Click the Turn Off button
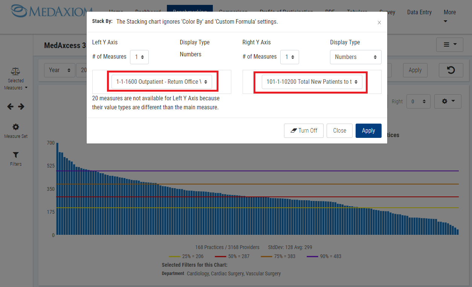The height and width of the screenshot is (287, 472). click(x=304, y=131)
